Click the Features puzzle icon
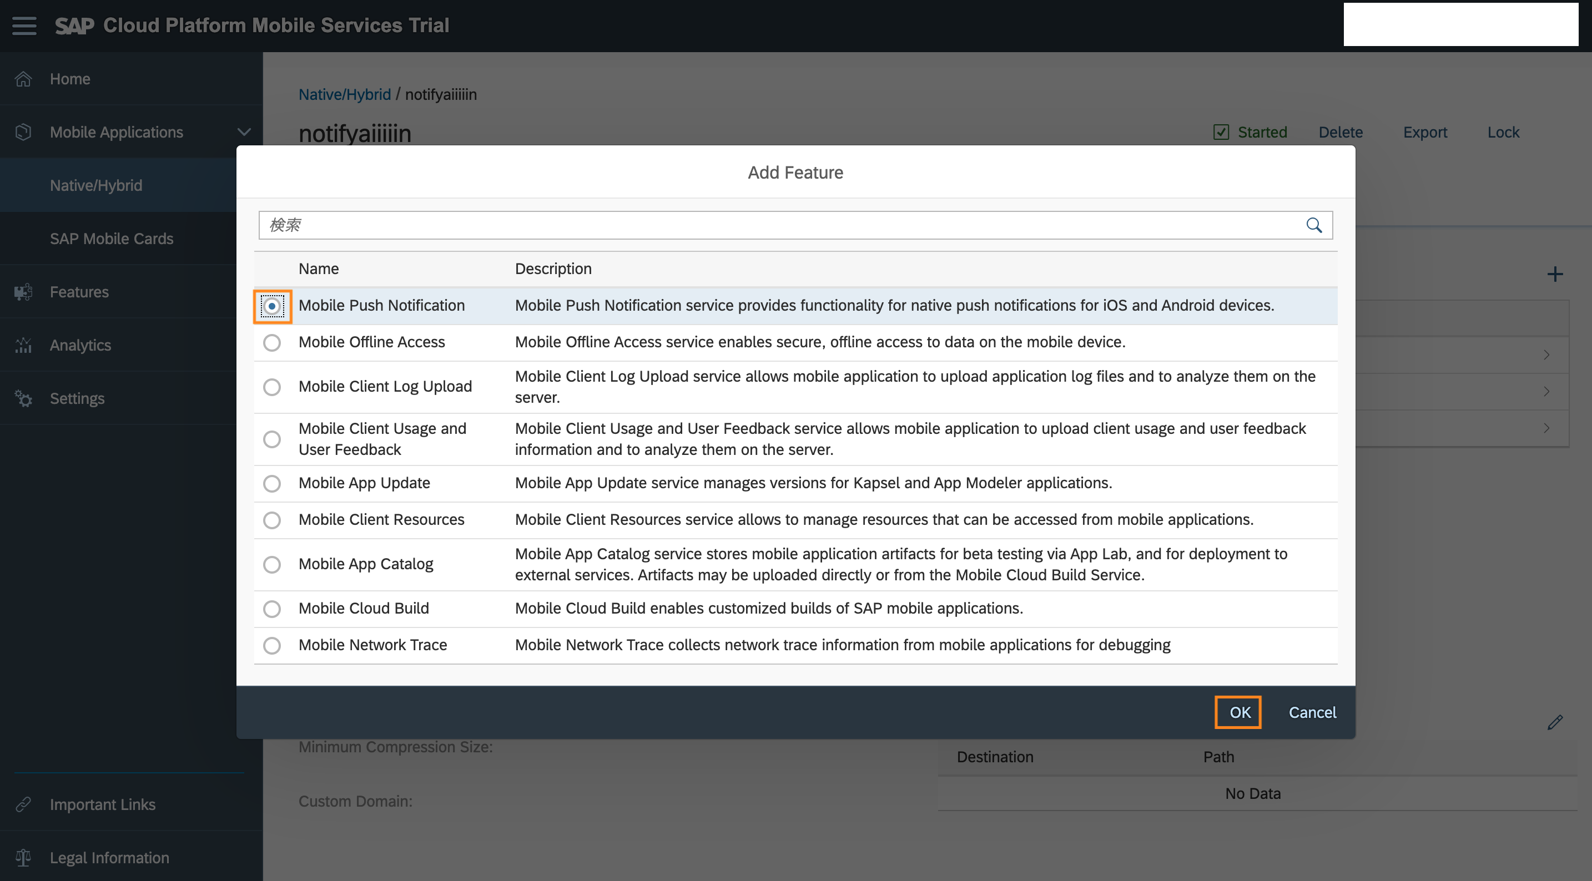This screenshot has height=881, width=1592. 23,292
